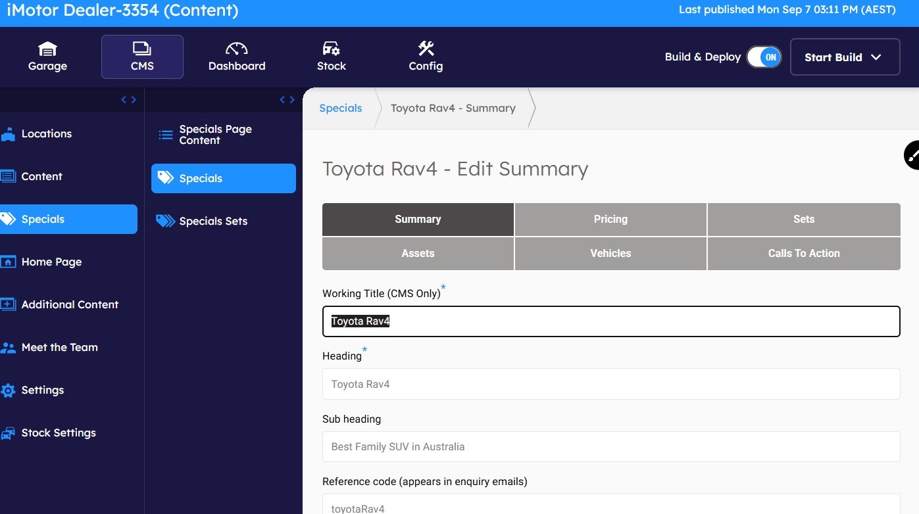Click the Sub heading input field
Screen dimensions: 919x514
(x=611, y=447)
